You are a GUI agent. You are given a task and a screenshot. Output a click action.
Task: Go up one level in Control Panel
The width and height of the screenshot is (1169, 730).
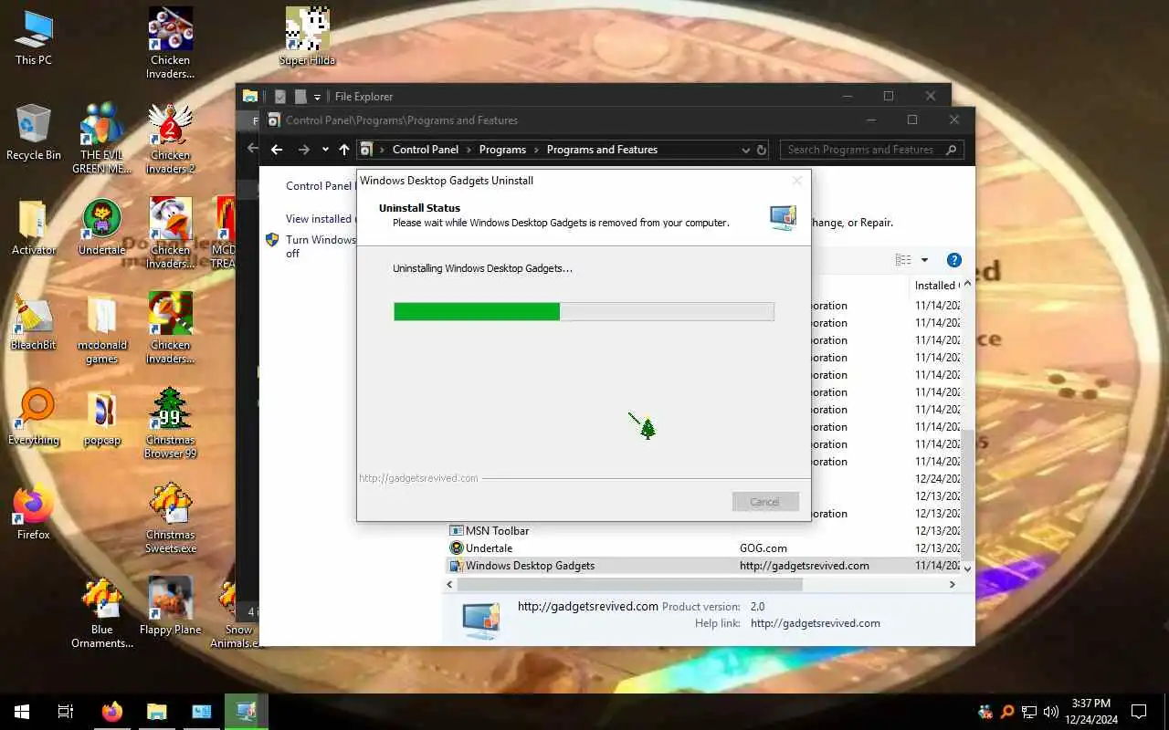344,150
